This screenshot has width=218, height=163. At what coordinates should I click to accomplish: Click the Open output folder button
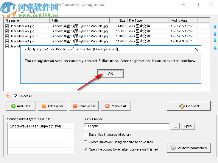point(188,126)
